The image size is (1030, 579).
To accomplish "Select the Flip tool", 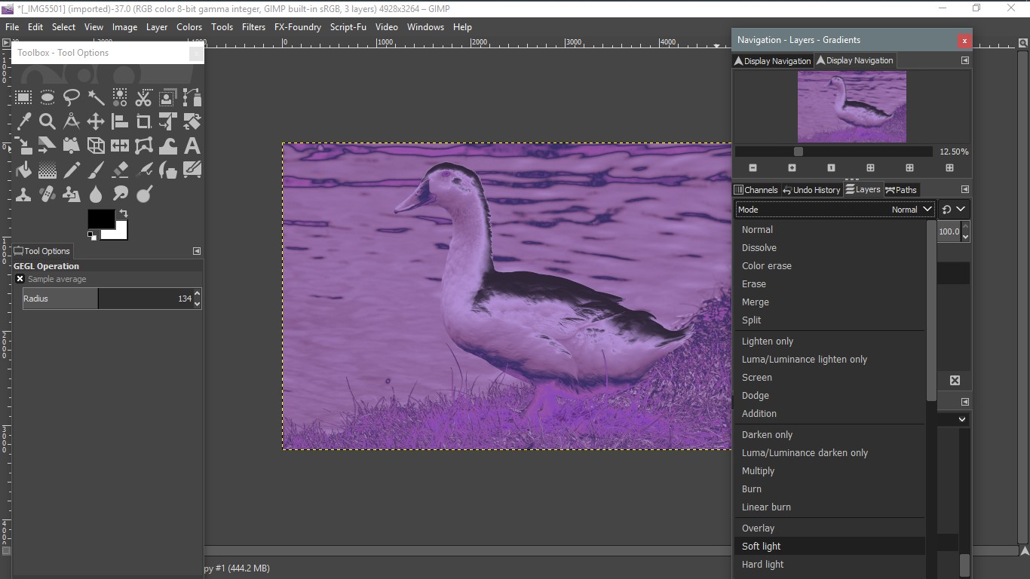I will [120, 146].
